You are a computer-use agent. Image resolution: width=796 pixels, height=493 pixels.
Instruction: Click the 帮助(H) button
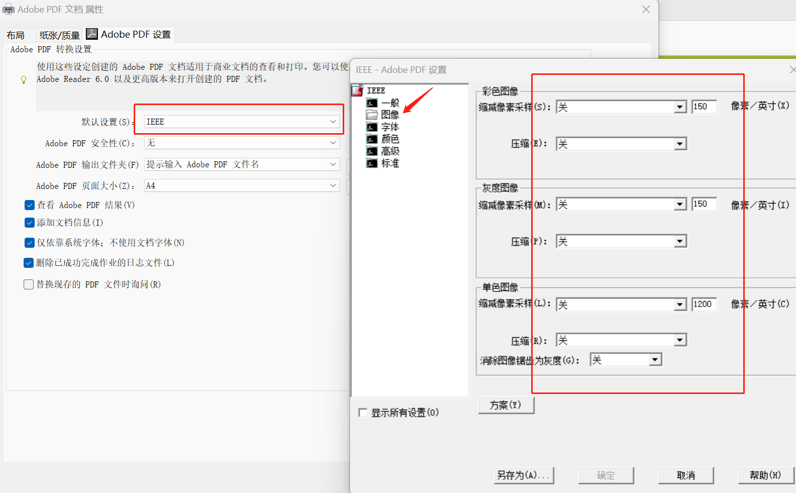766,475
